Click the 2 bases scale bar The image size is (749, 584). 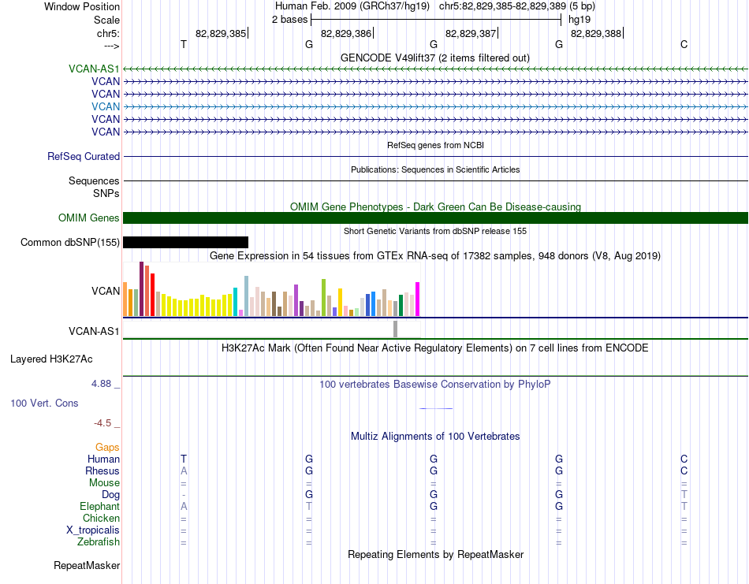click(436, 20)
